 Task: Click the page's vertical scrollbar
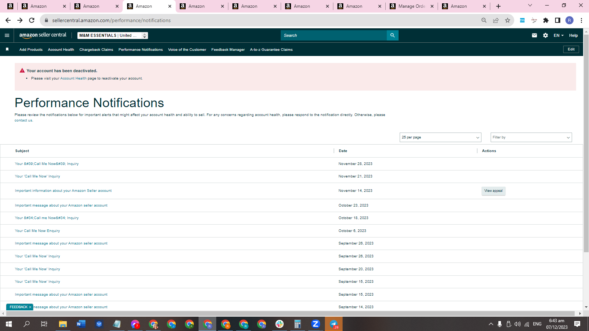pyautogui.click(x=586, y=144)
